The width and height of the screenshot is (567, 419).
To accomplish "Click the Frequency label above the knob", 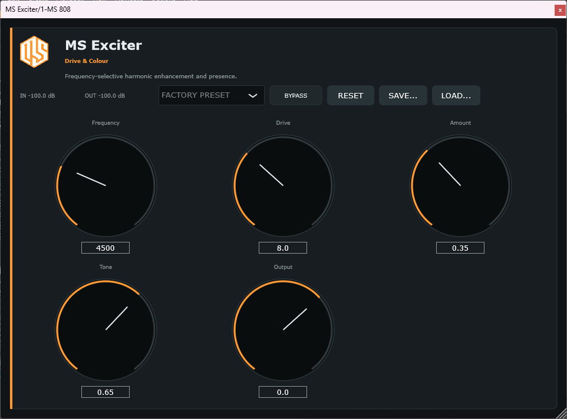I will coord(106,123).
